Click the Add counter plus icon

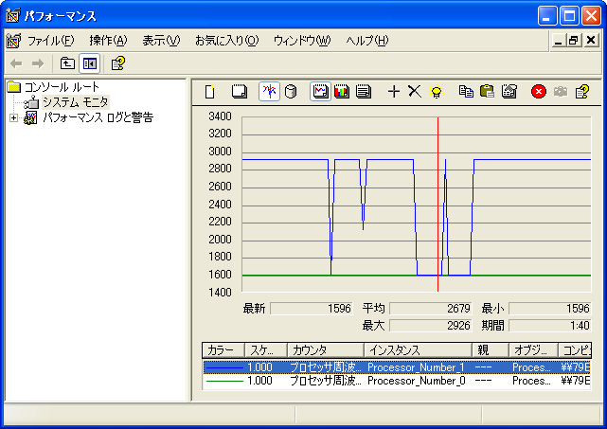tap(394, 92)
